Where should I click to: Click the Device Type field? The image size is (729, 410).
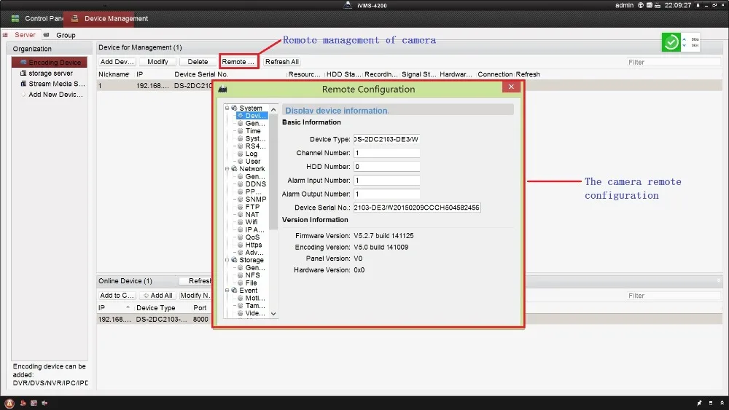click(x=386, y=139)
